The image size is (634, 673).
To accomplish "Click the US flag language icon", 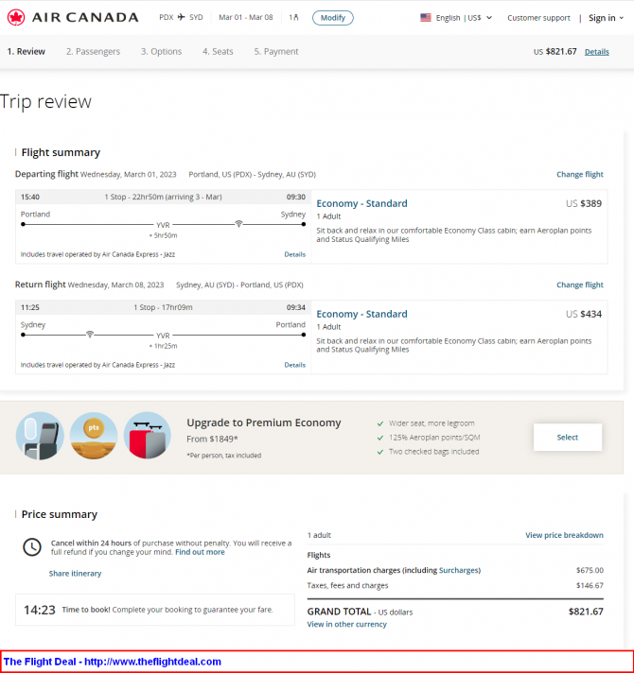I will coord(426,18).
